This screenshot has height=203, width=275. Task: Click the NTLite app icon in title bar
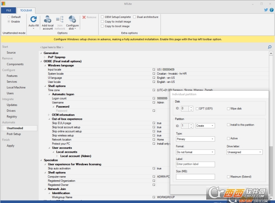3,3
